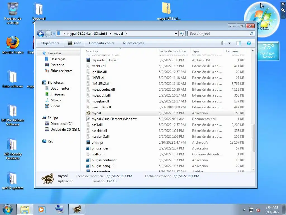Click the search magnifier icon
The image size is (286, 215).
coord(252,34)
